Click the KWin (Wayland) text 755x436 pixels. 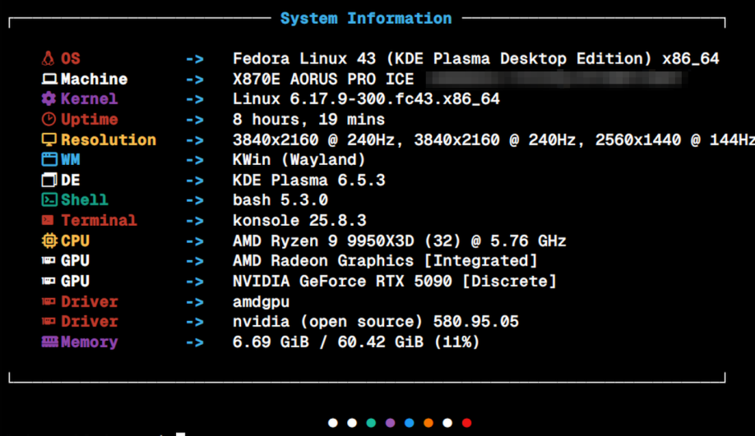tap(299, 160)
